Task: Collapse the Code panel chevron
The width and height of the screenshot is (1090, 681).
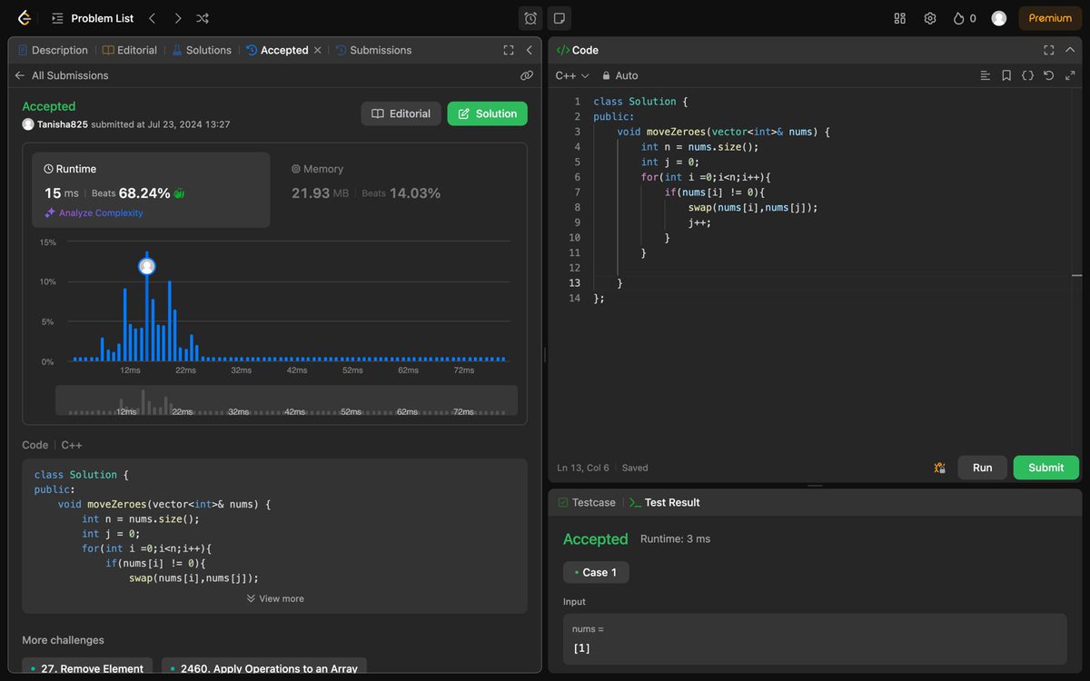Action: click(1069, 50)
